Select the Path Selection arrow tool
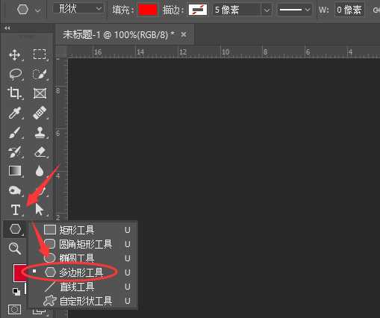Image resolution: width=380 pixels, height=318 pixels. (x=39, y=210)
